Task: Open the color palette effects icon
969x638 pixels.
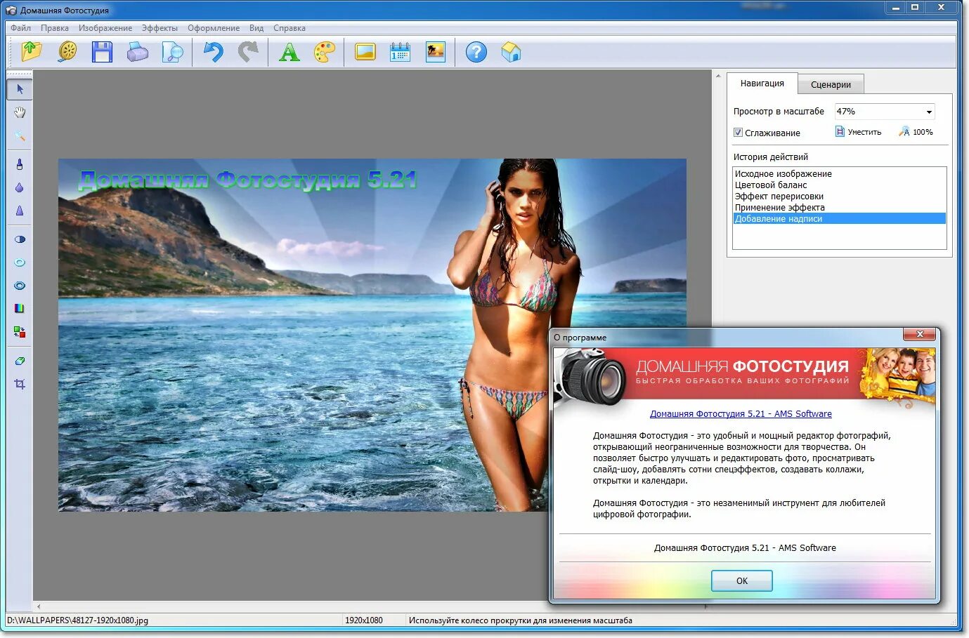Action: click(324, 51)
